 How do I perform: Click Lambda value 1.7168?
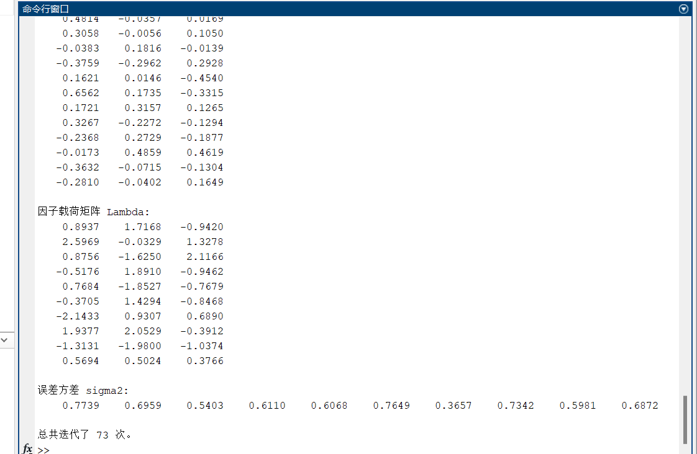(x=143, y=227)
